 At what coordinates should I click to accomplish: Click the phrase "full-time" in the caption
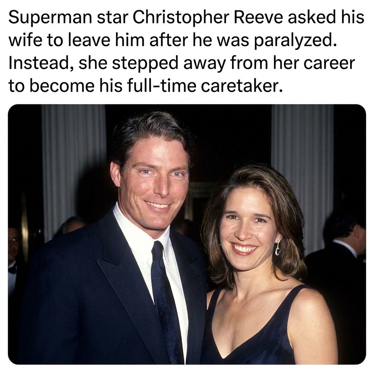[161, 85]
